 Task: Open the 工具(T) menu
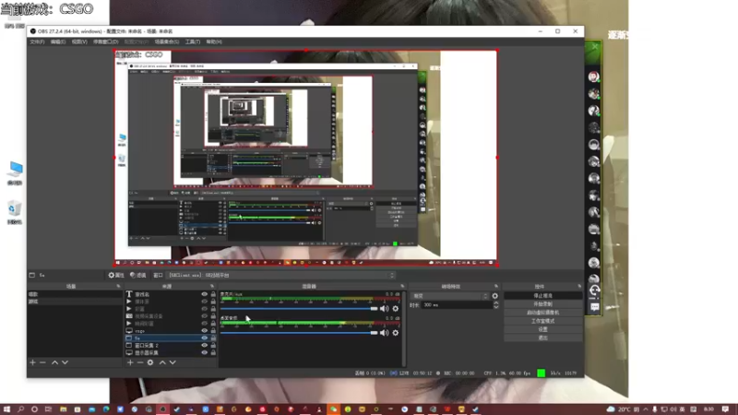pos(192,41)
